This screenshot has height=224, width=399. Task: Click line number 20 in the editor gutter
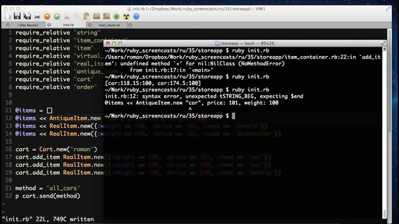pos(9,180)
